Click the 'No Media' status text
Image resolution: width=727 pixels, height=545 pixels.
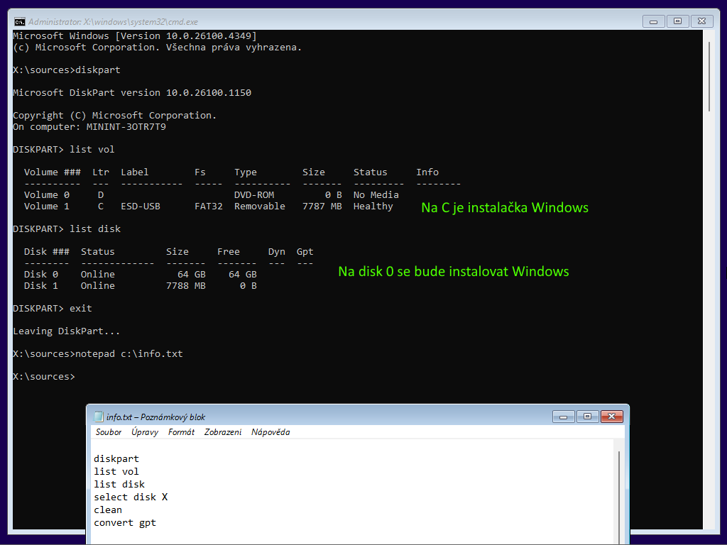point(376,194)
